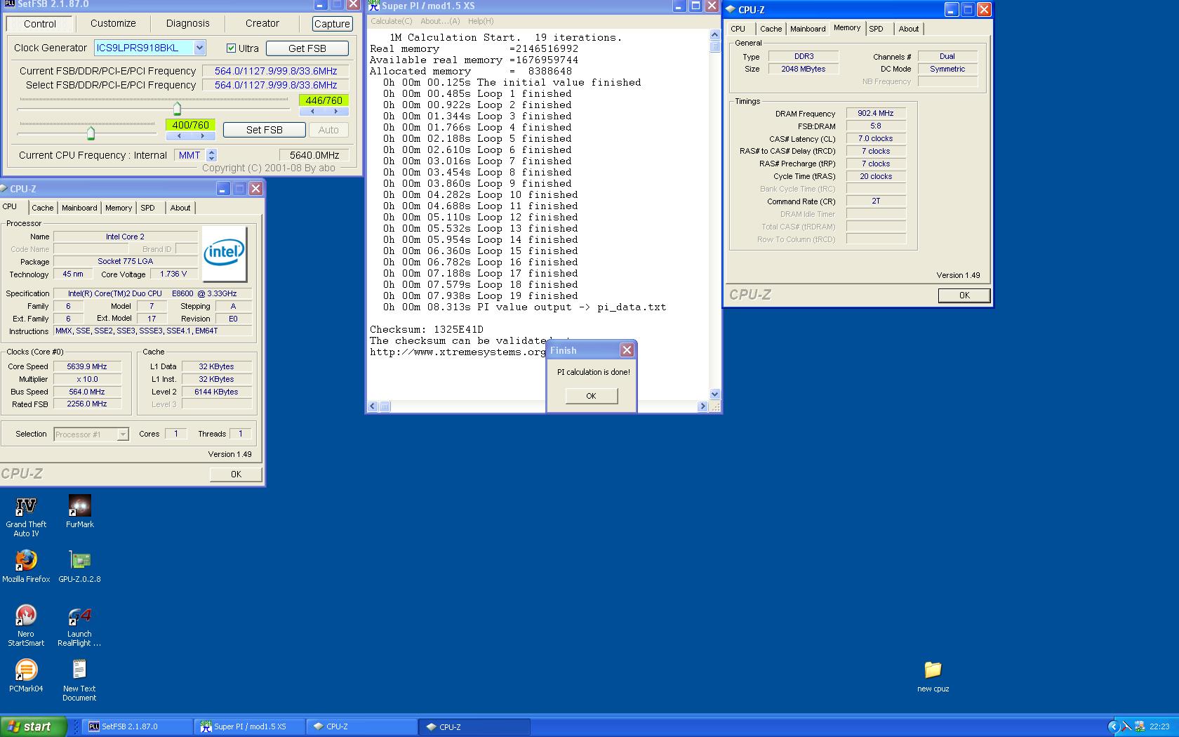Close the Finish dialog

627,350
